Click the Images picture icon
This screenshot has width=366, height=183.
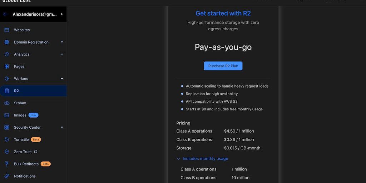click(x=6, y=115)
